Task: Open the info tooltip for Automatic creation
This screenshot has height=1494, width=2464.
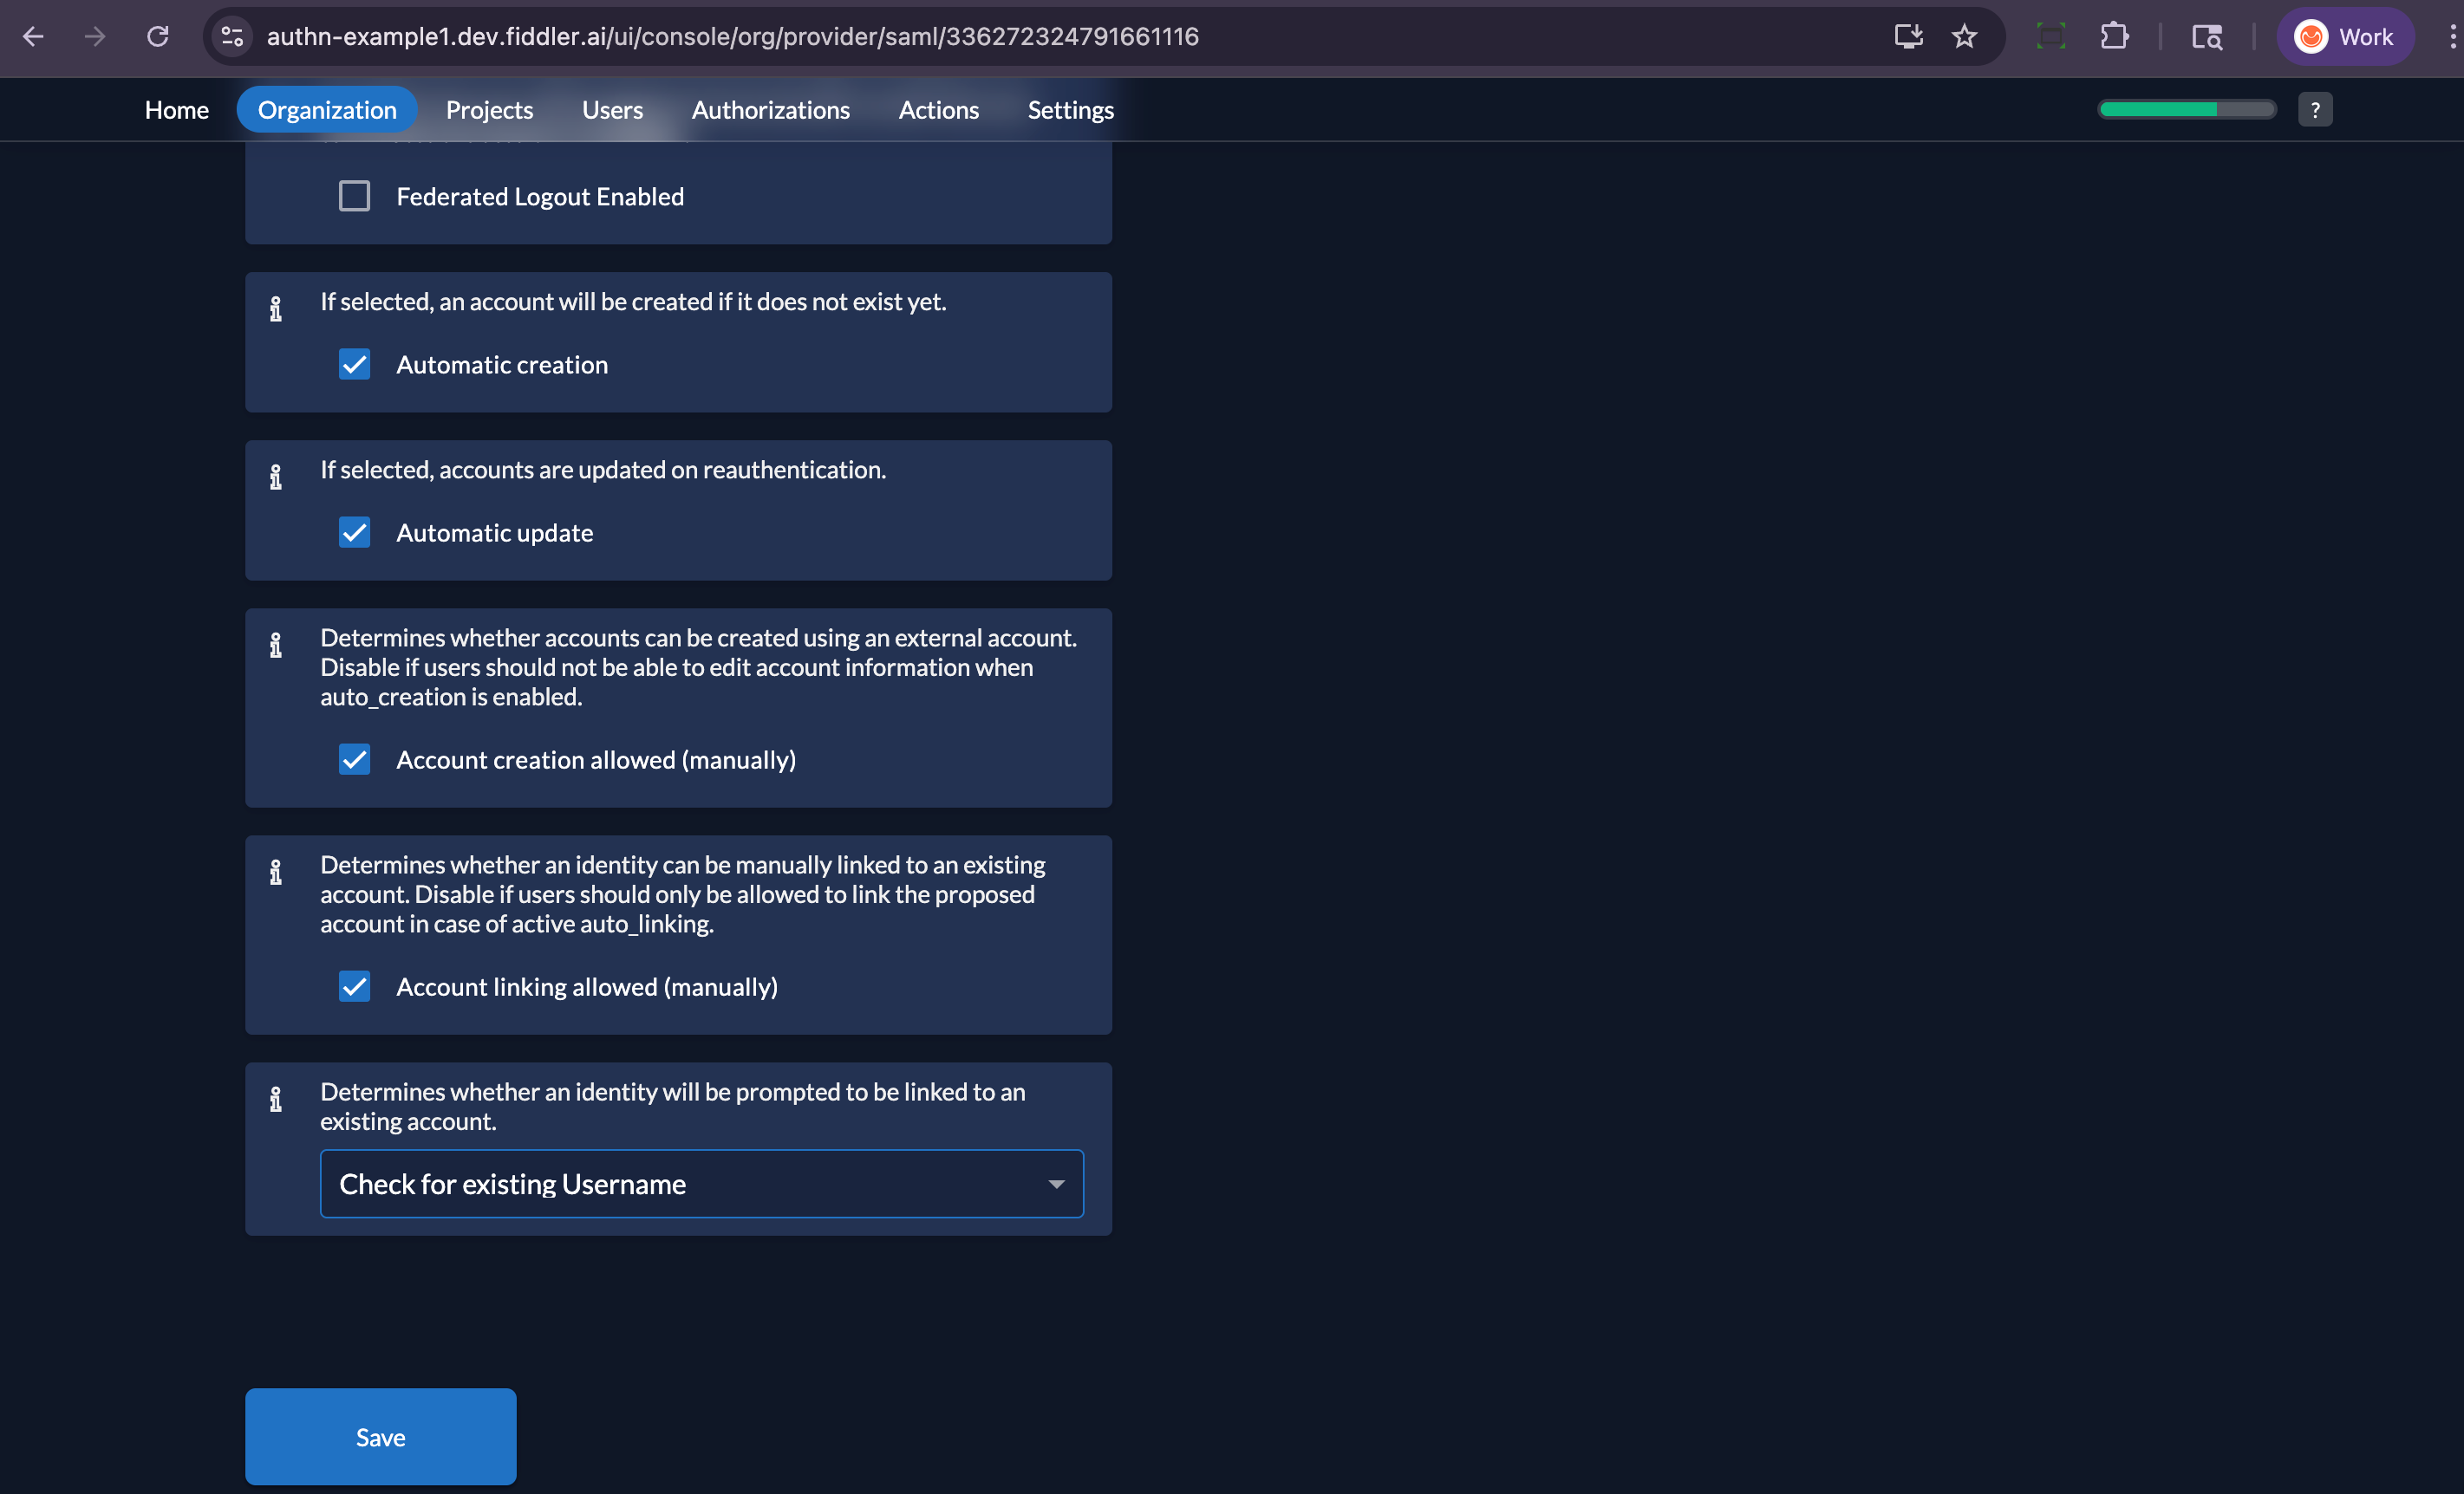Action: [277, 308]
